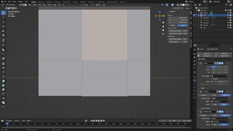This screenshot has height=131, width=233.
Task: Select the Shear tool
Action: (3, 103)
